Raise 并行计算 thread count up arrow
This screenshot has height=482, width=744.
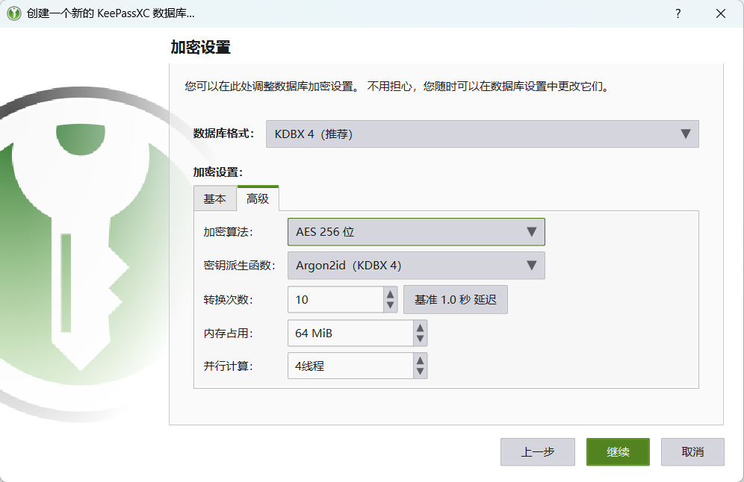(420, 360)
